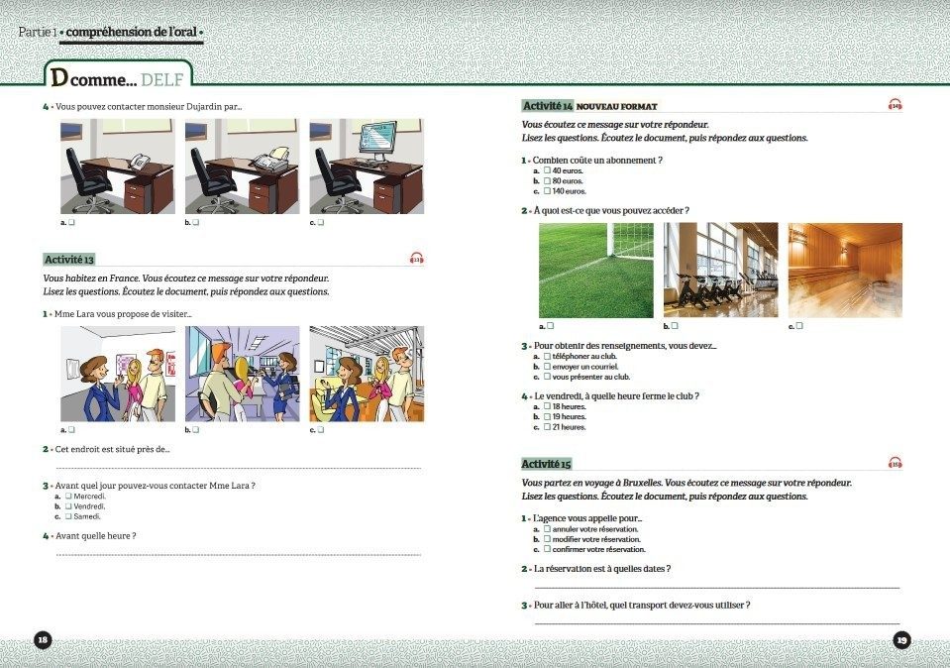The image size is (950, 668).
Task: Click the page 19 number badge
Action: (x=901, y=639)
